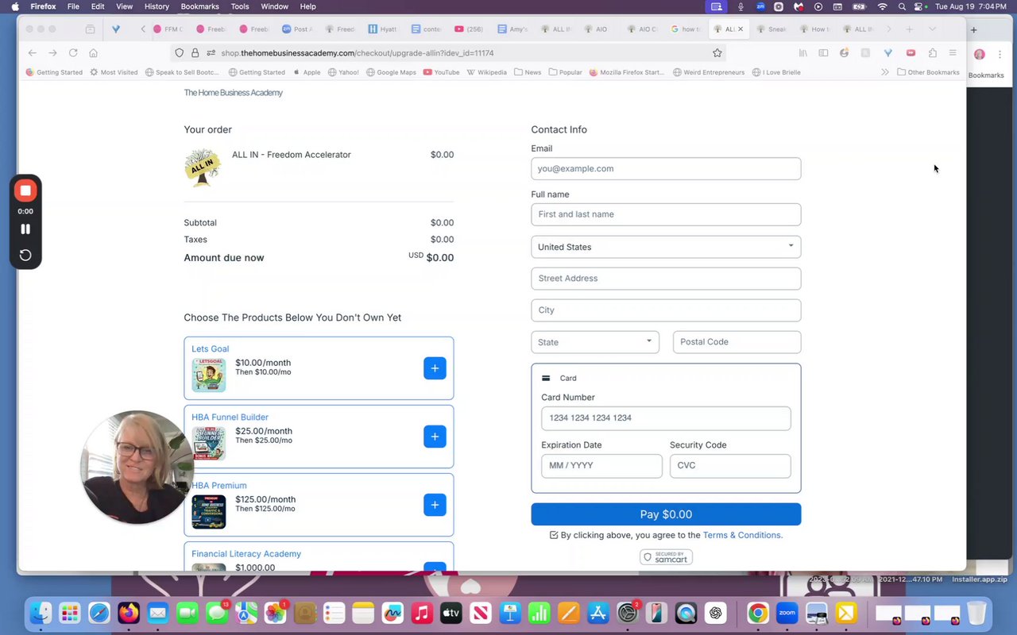Pause the screen recording
1017x635 pixels.
25,229
